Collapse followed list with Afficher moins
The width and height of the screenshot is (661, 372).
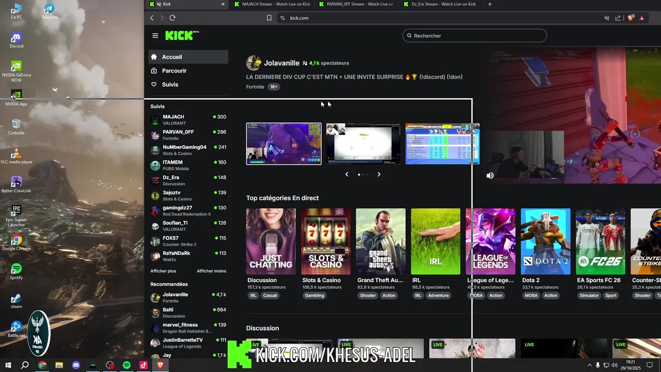point(211,271)
